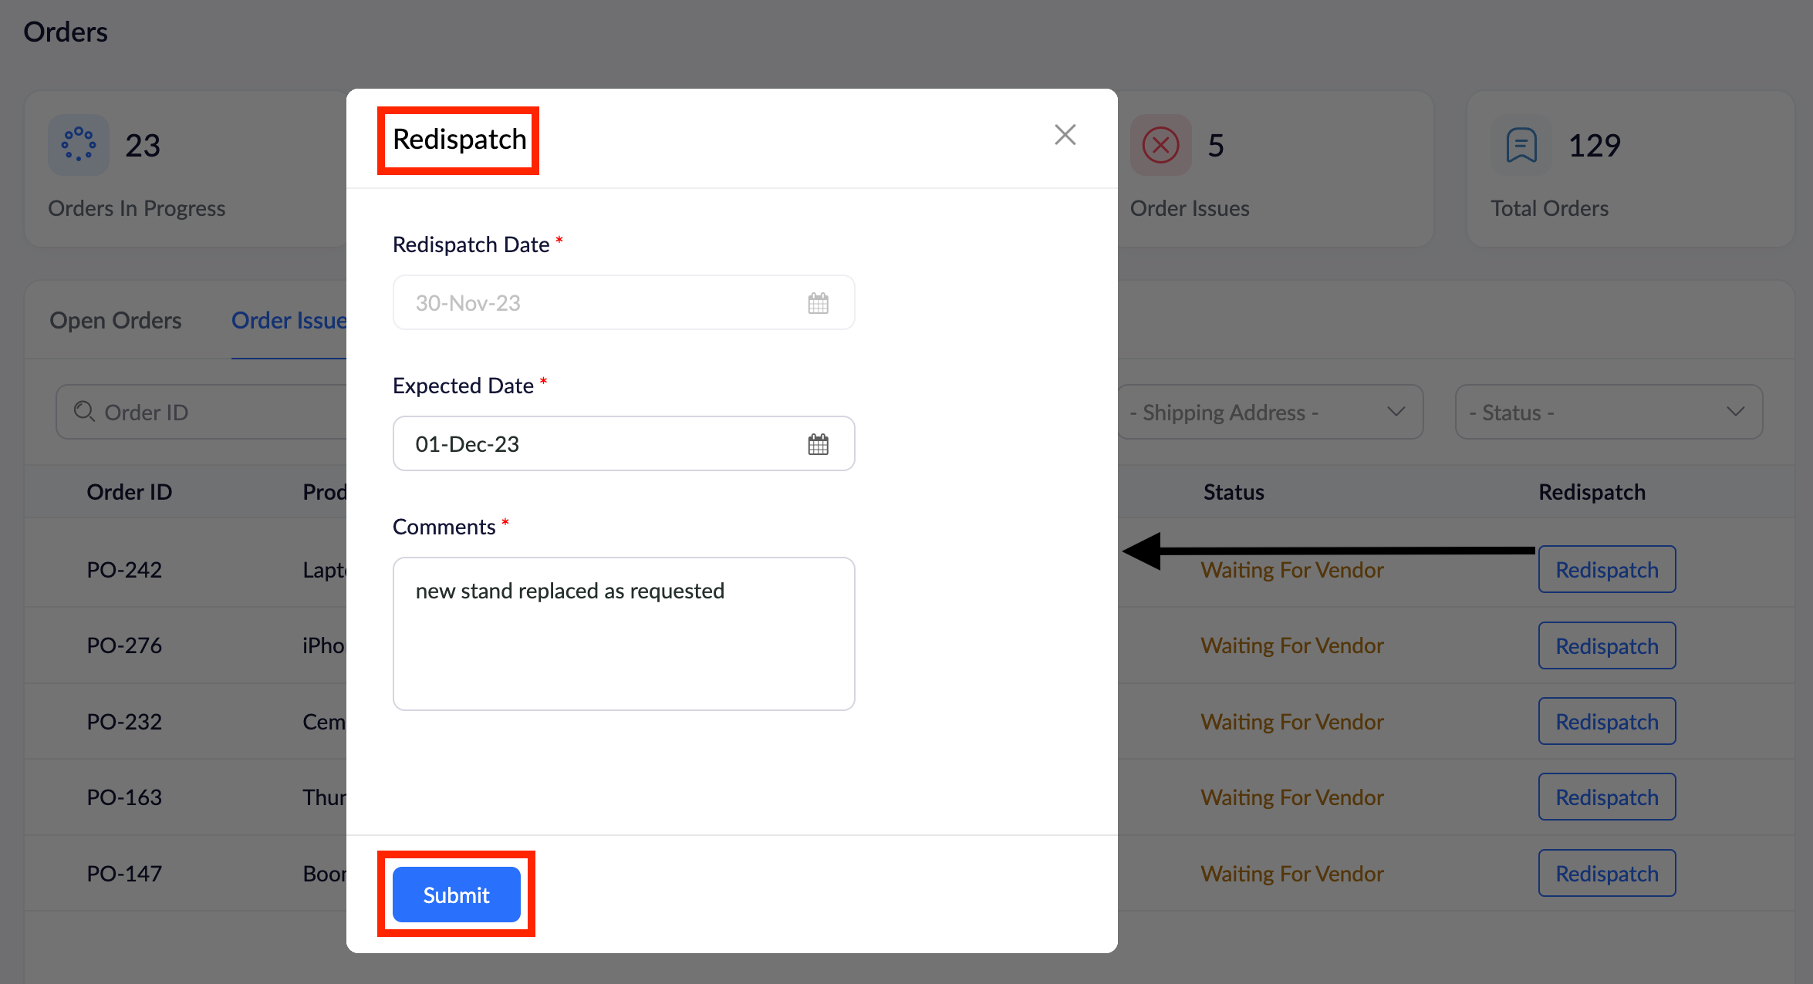
Task: Click the Order Issues red X icon
Action: pos(1160,145)
